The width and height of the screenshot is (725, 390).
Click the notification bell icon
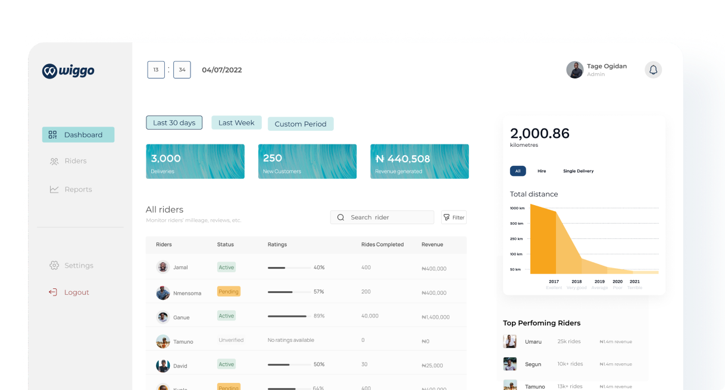[x=653, y=70]
